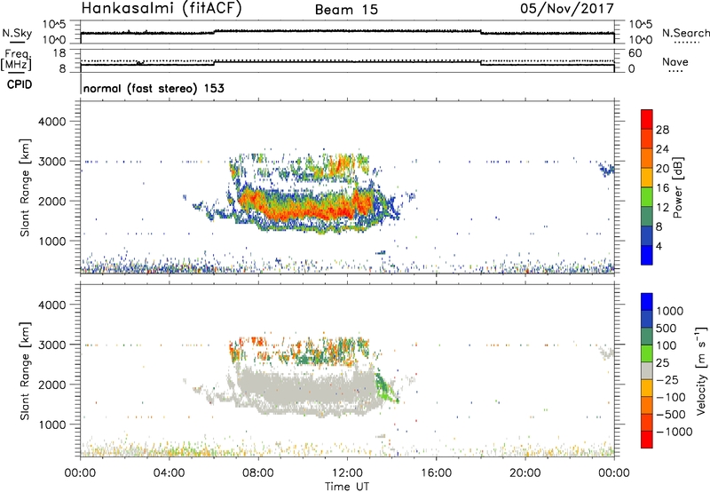710x492 pixels.
Task: Click the 3000 range tick on velocity panel
Action: coord(51,345)
